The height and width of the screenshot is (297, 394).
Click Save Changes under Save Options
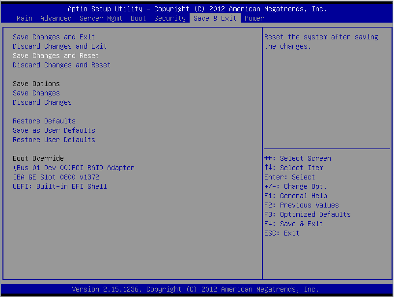point(36,93)
